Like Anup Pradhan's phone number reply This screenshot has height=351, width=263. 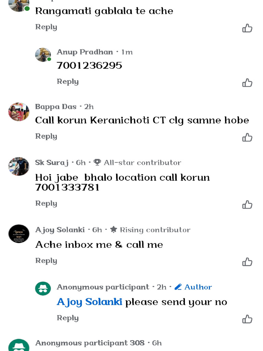(247, 83)
